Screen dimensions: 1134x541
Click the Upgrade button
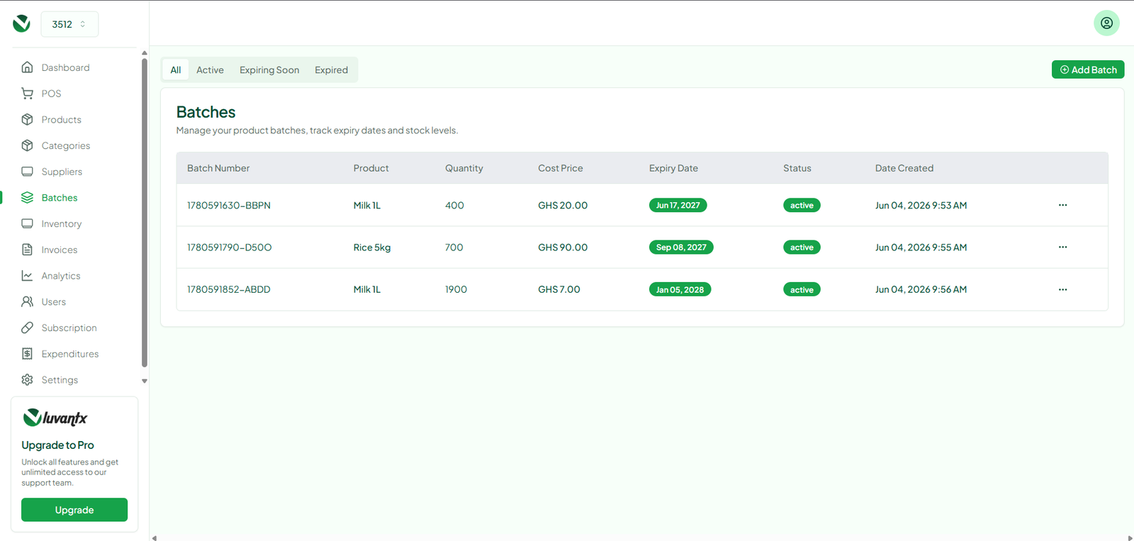74,510
